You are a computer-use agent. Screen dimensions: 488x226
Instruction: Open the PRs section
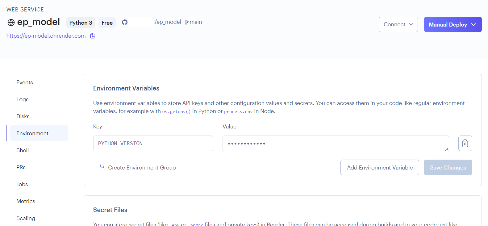(21, 167)
